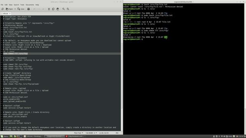The height and width of the screenshot is (138, 246).
Task: Click the security shield tray icon
Action: [x=234, y=136]
